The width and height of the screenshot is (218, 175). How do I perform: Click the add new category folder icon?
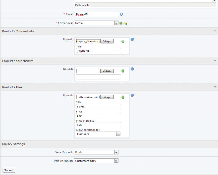[x=125, y=23]
